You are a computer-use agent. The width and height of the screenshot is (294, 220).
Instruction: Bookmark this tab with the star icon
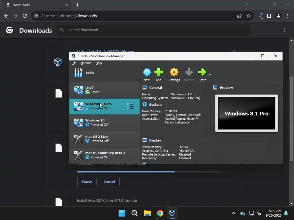pyautogui.click(x=249, y=16)
